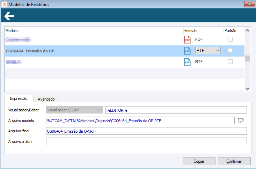Select the CG06464_Emissão da OP model row
The image size is (256, 169).
coord(125,51)
